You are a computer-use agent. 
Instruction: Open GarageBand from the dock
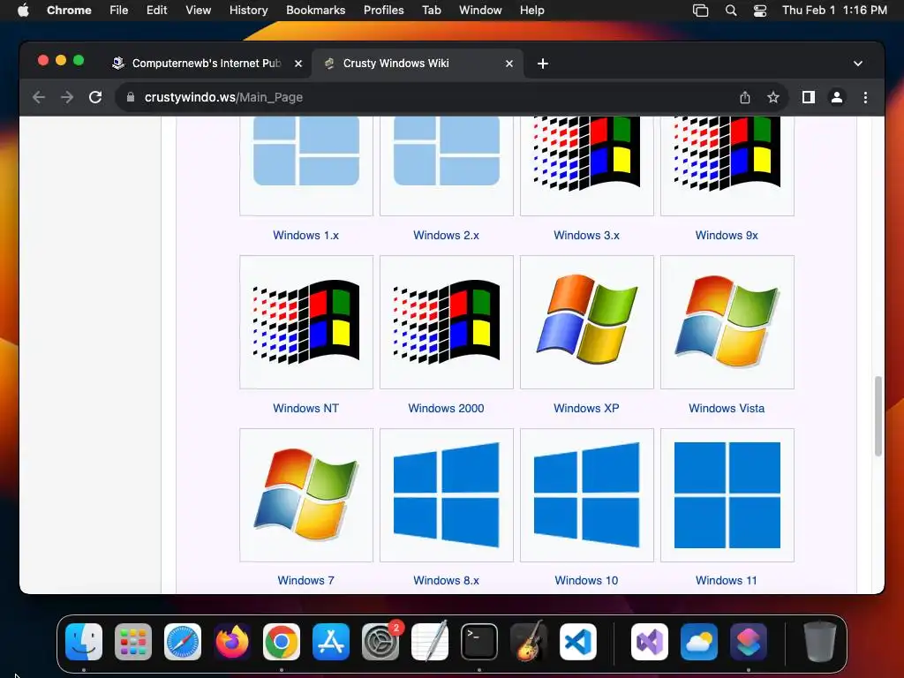pos(529,642)
